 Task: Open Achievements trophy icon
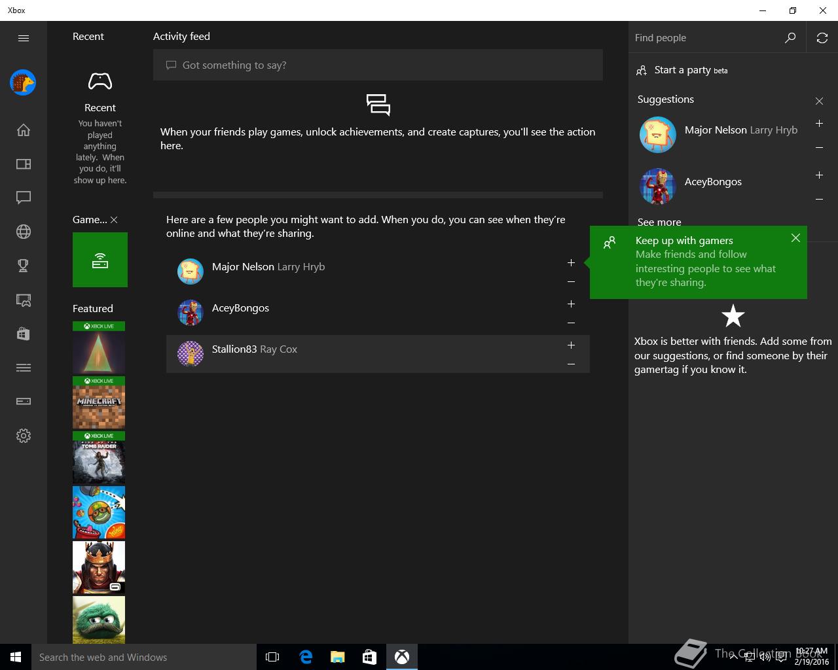(x=24, y=266)
